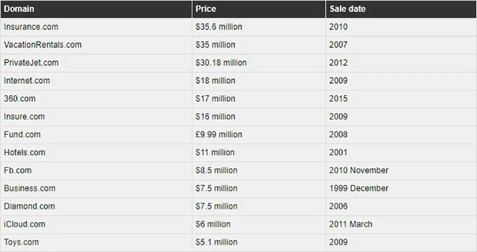Select the Fund.com domain cell

[22, 135]
